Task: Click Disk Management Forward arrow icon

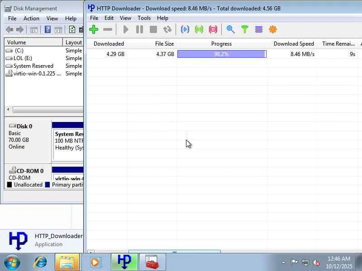Action: (x=20, y=29)
